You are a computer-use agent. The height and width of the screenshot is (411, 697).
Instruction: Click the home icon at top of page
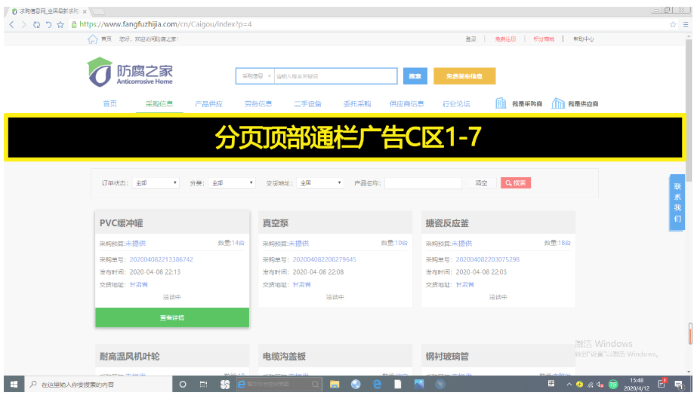(92, 39)
